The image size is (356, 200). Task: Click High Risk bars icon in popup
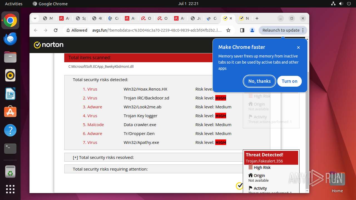tap(251, 167)
